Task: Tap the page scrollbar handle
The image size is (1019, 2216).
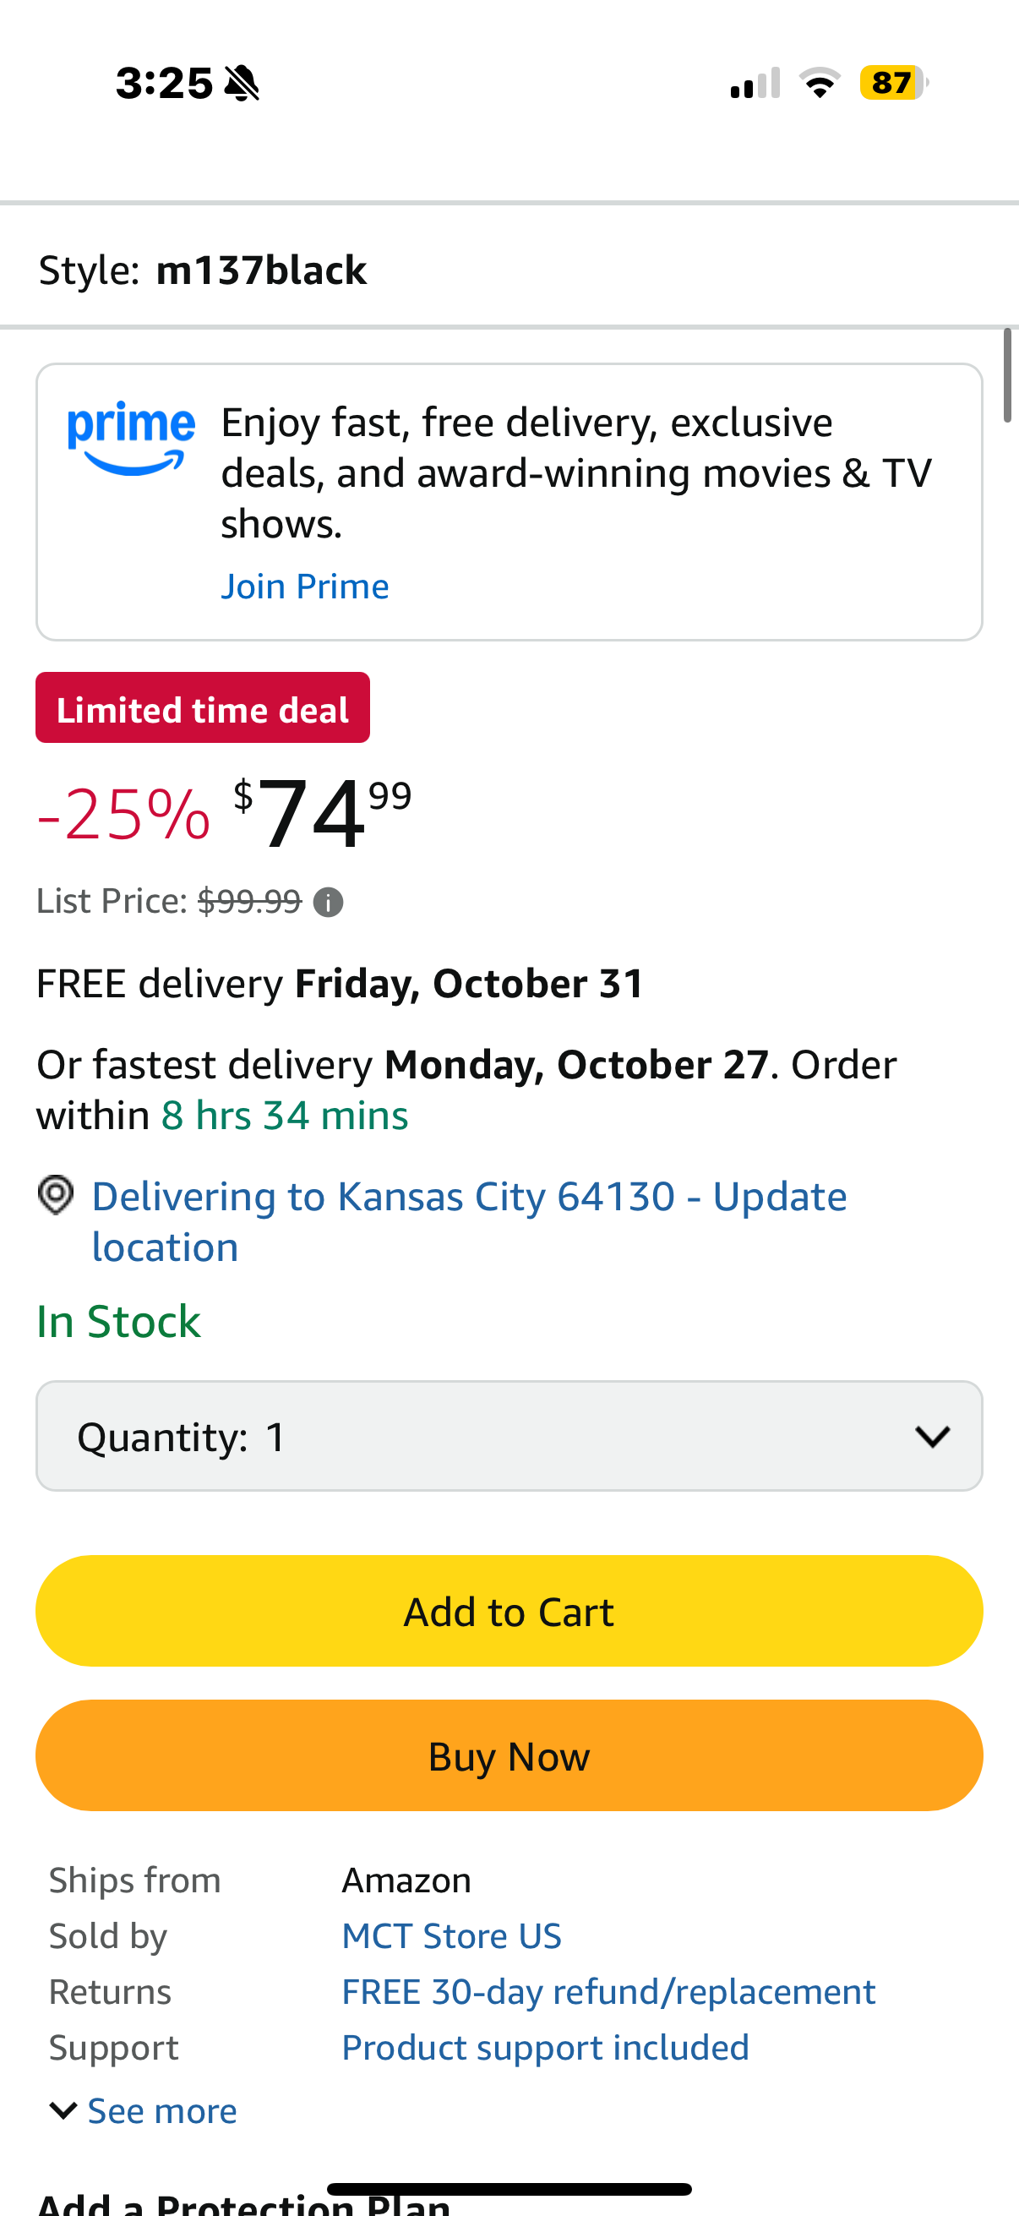Action: (x=1007, y=376)
